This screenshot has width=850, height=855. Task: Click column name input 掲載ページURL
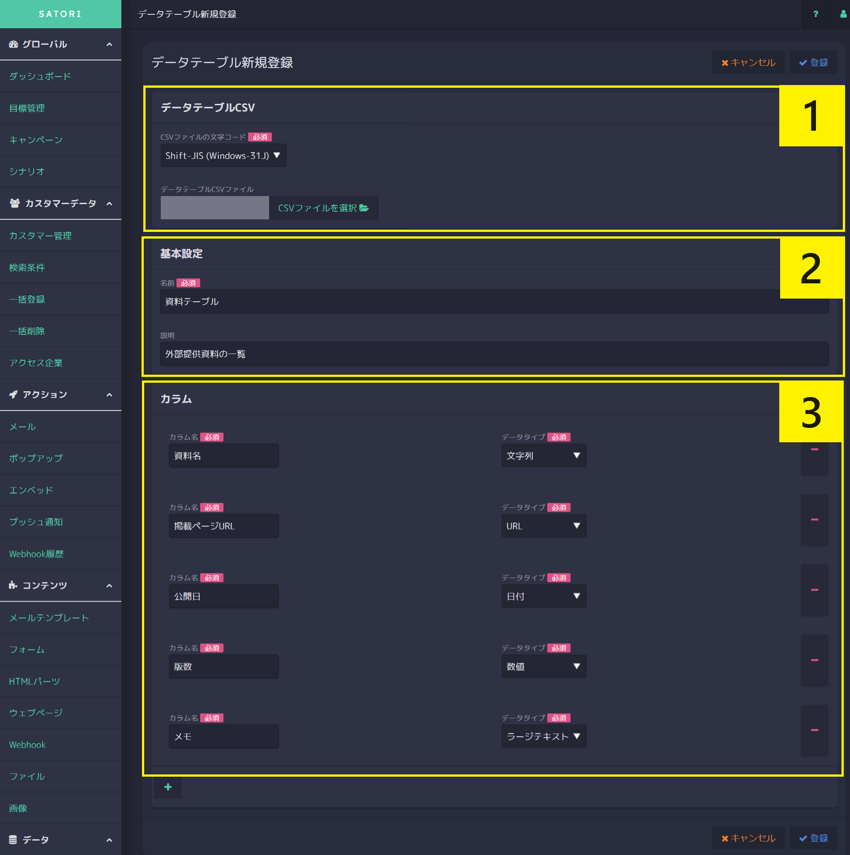(224, 526)
